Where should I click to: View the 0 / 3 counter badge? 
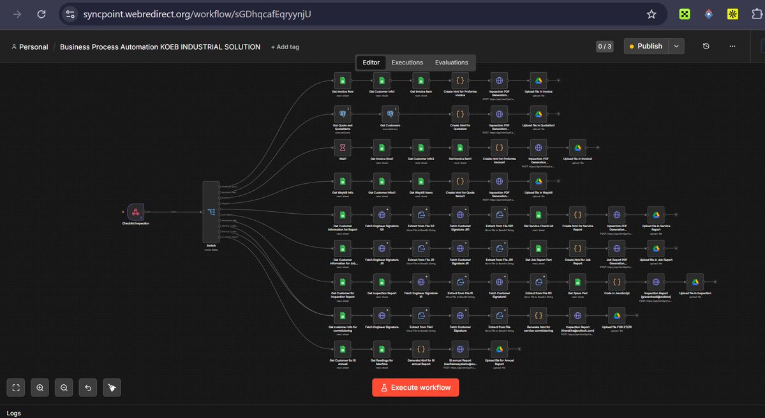tap(604, 47)
